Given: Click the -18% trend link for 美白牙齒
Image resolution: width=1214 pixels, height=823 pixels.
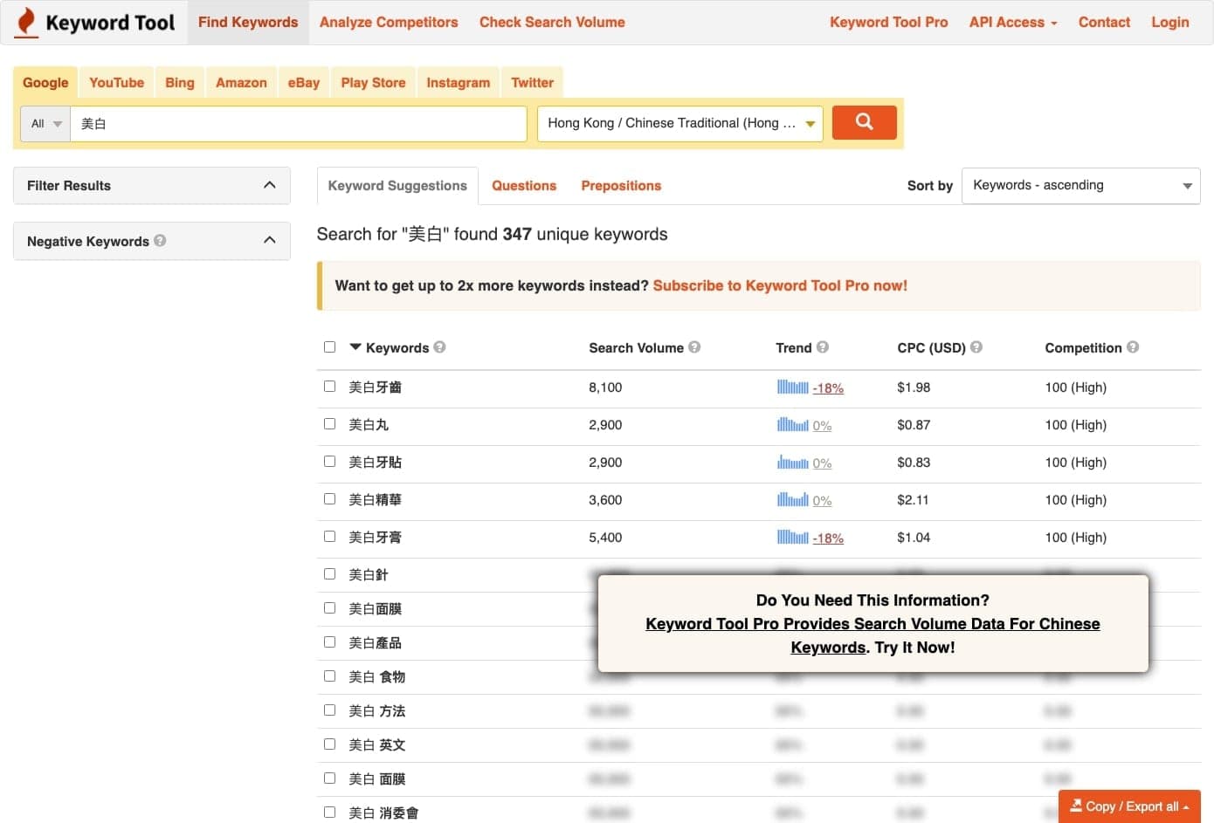Looking at the screenshot, I should tap(828, 388).
